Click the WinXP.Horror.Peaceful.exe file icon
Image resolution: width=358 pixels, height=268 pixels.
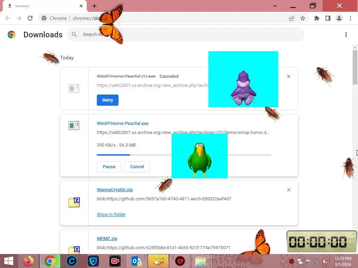pos(74,125)
